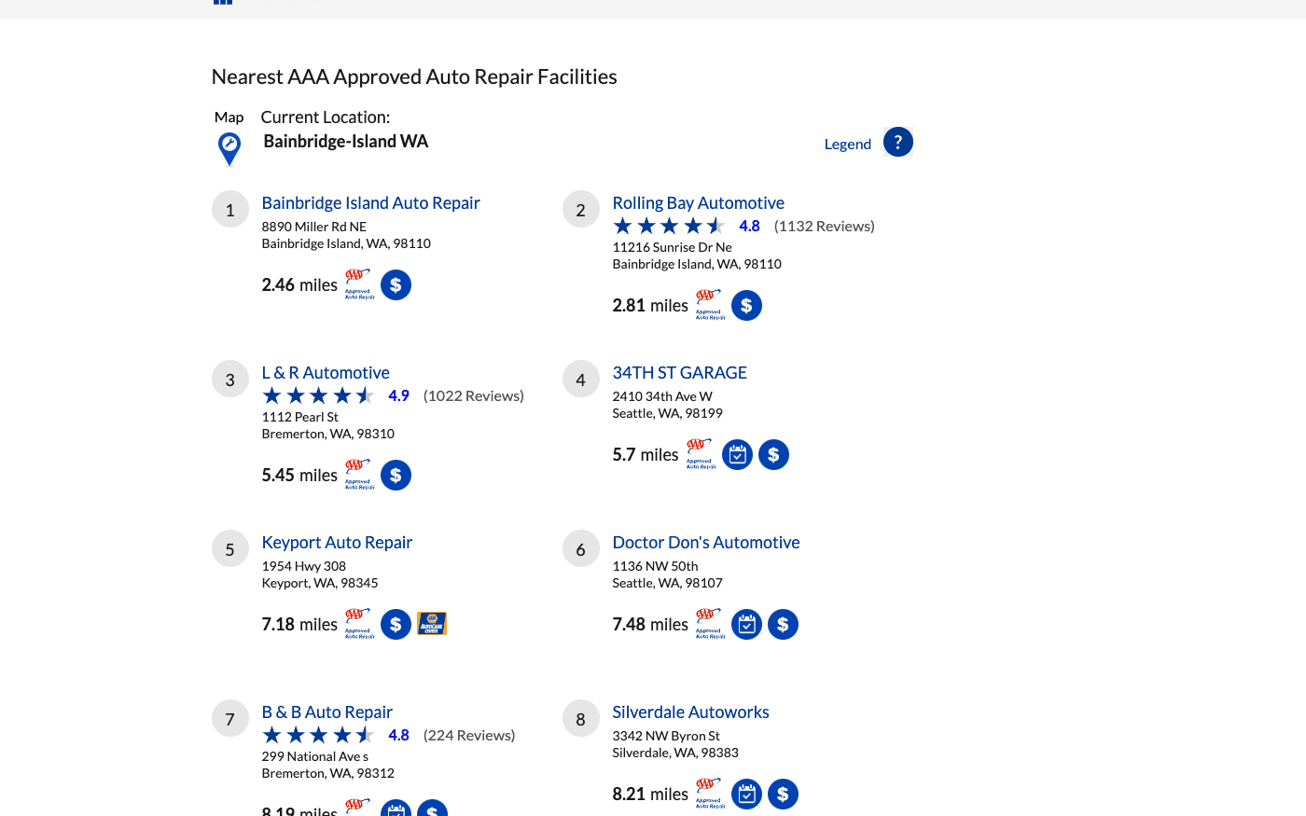The height and width of the screenshot is (816, 1306).
Task: Click (1022 Reviews) text
Action: (x=474, y=395)
